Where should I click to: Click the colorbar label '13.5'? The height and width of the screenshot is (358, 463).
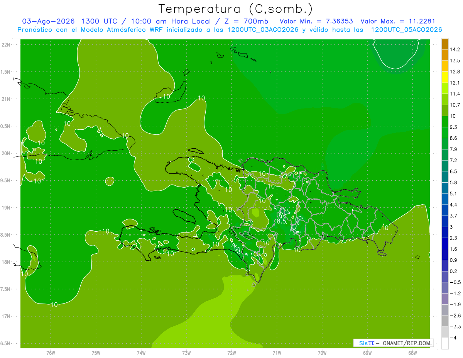[x=455, y=61]
